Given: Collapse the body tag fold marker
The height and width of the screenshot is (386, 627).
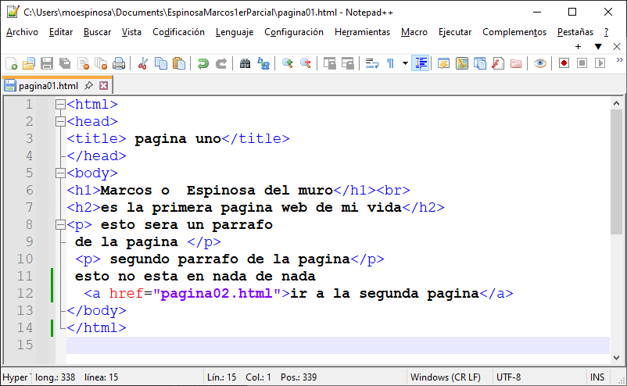Looking at the screenshot, I should pos(60,173).
